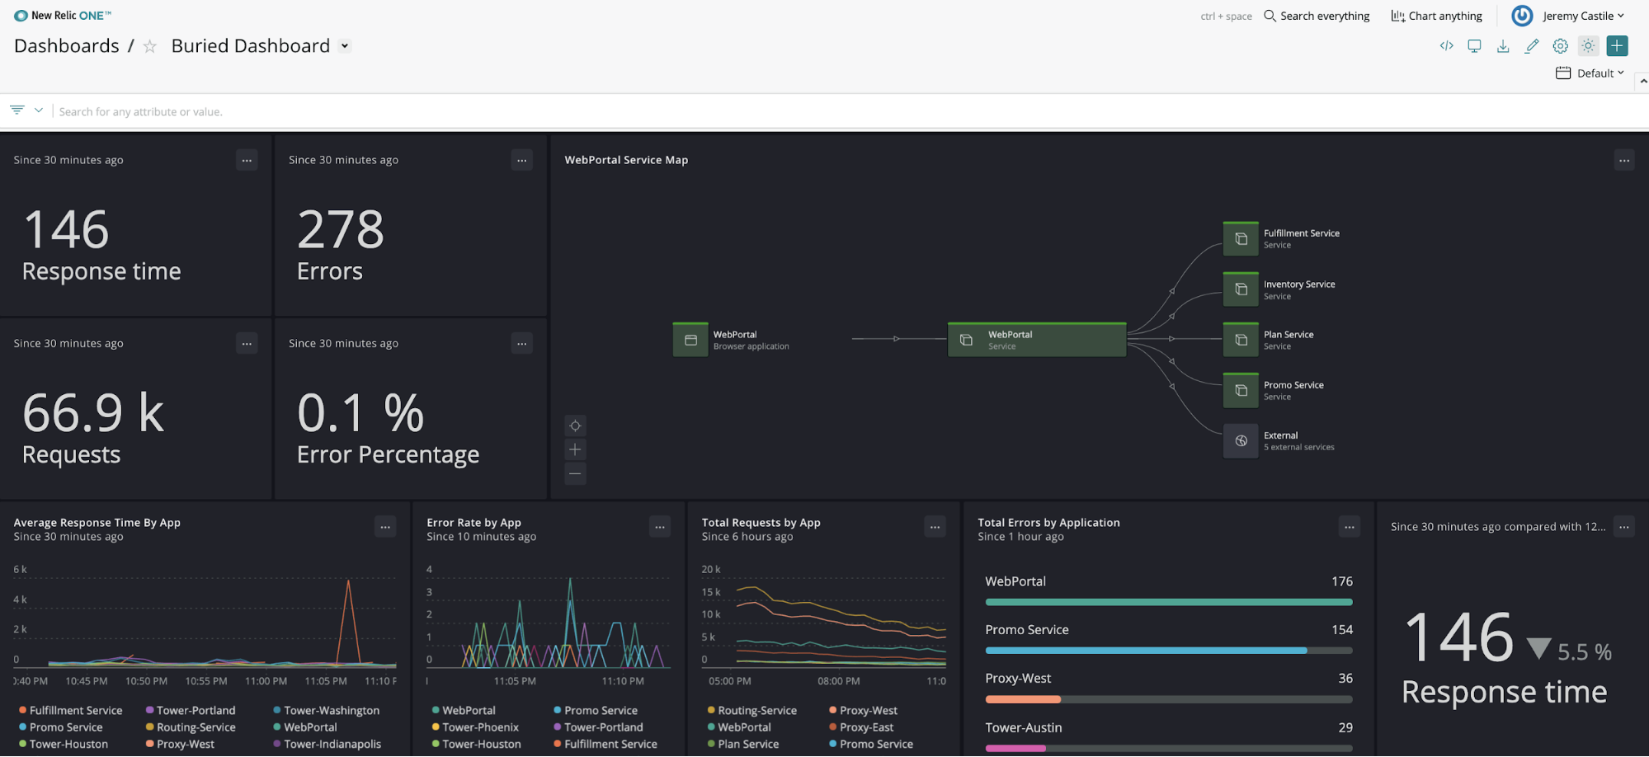The width and height of the screenshot is (1649, 757).
Task: Open Chart anything
Action: pos(1436,16)
